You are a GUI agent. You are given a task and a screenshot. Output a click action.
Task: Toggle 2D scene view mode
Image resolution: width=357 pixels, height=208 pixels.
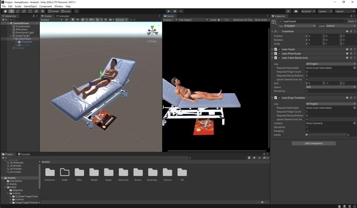click(67, 20)
